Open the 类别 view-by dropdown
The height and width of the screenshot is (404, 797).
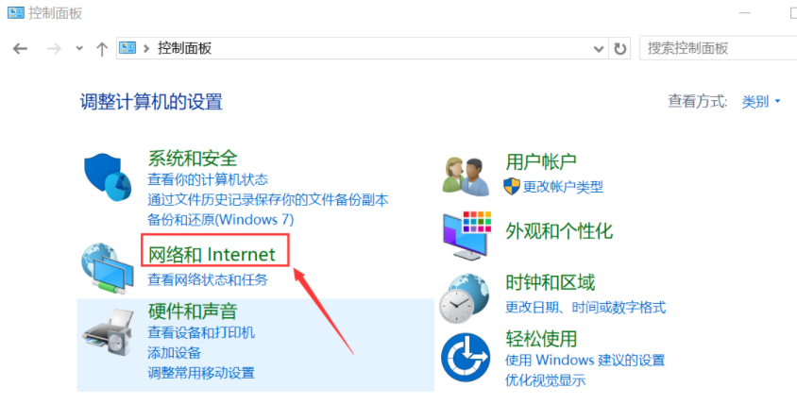tap(761, 102)
